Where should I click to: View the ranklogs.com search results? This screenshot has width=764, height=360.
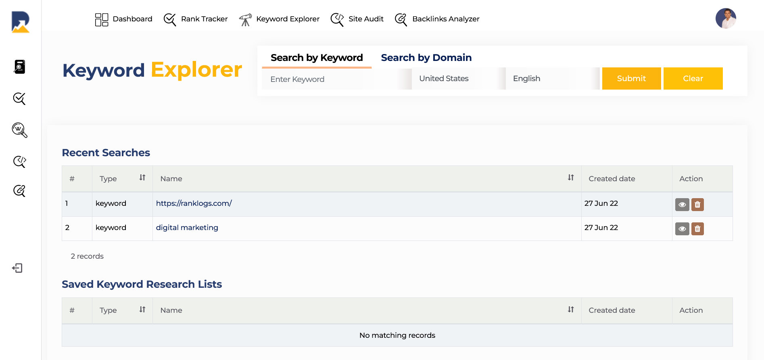[682, 205]
